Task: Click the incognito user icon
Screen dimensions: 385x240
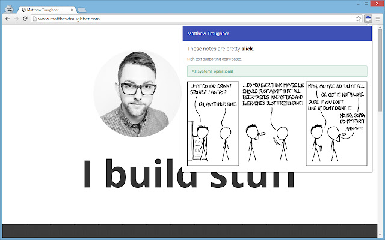Action: click(x=10, y=10)
